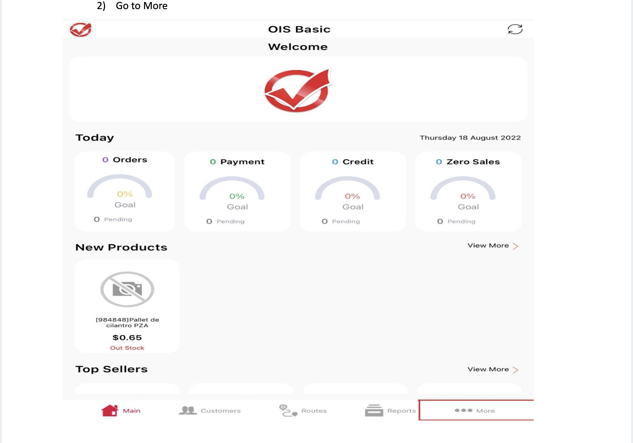
Task: Open the More tab label
Action: pos(485,411)
